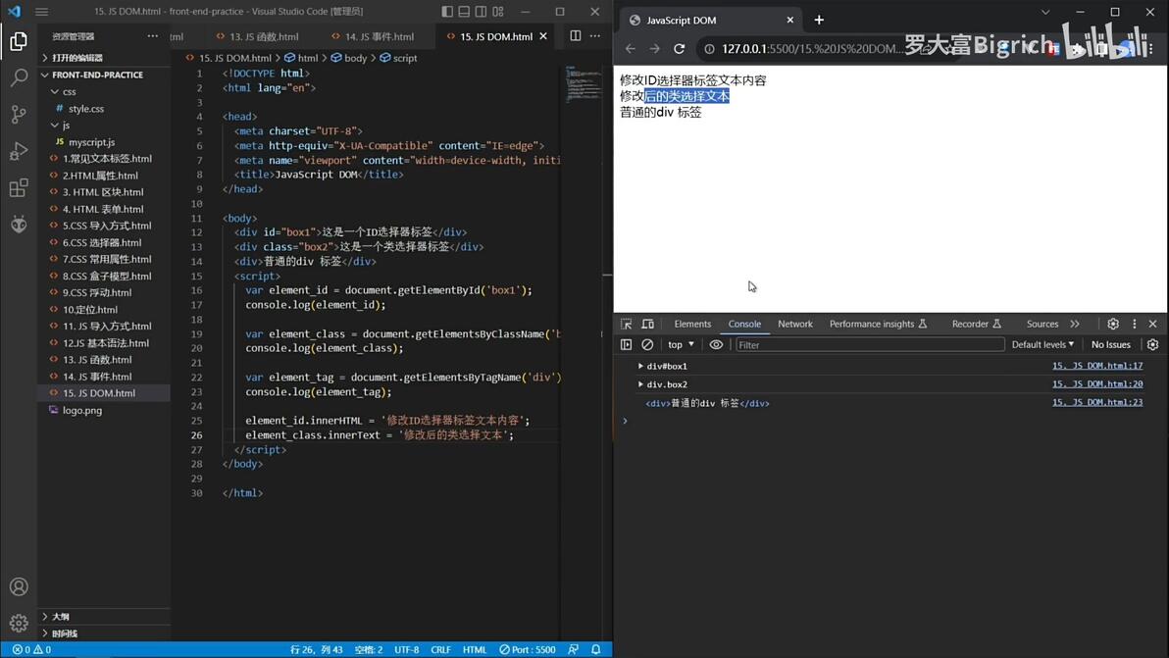The height and width of the screenshot is (658, 1169).
Task: Click Port : 5500 in status bar
Action: coord(527,650)
